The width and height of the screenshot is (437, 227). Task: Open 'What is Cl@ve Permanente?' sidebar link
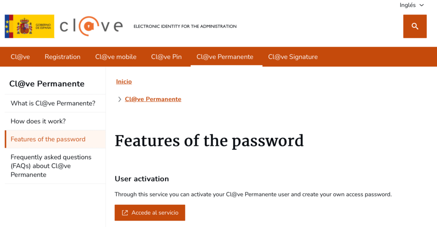pos(53,103)
